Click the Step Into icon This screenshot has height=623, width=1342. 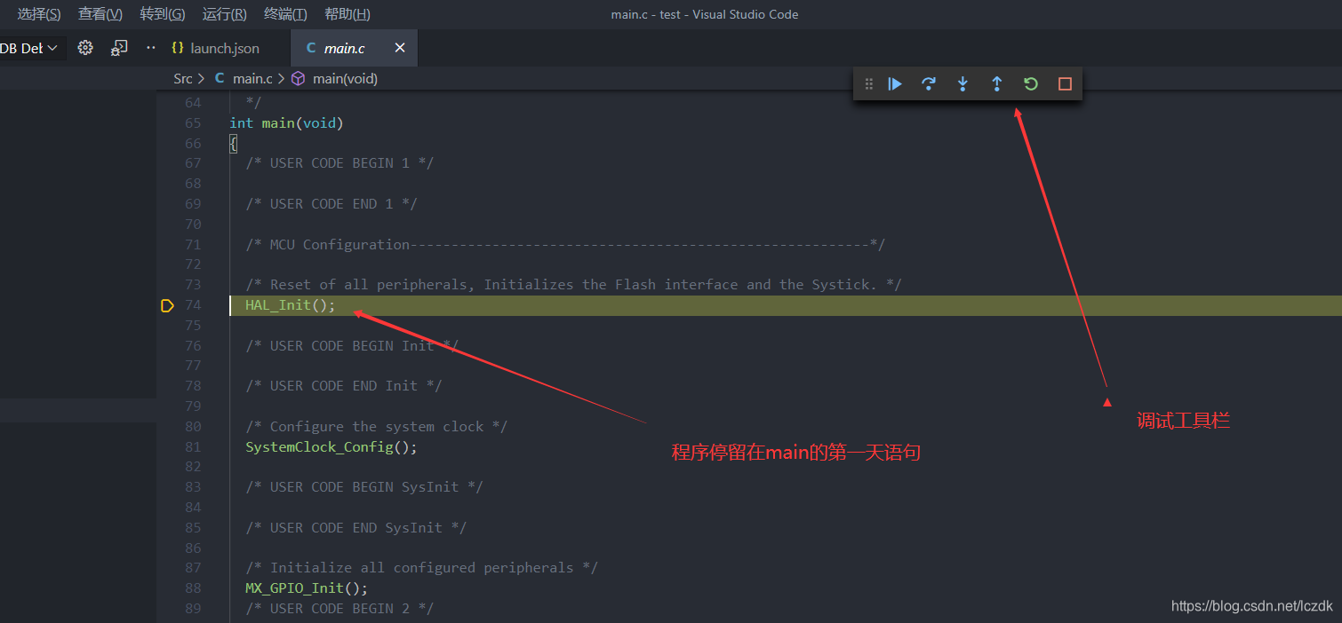click(x=963, y=83)
